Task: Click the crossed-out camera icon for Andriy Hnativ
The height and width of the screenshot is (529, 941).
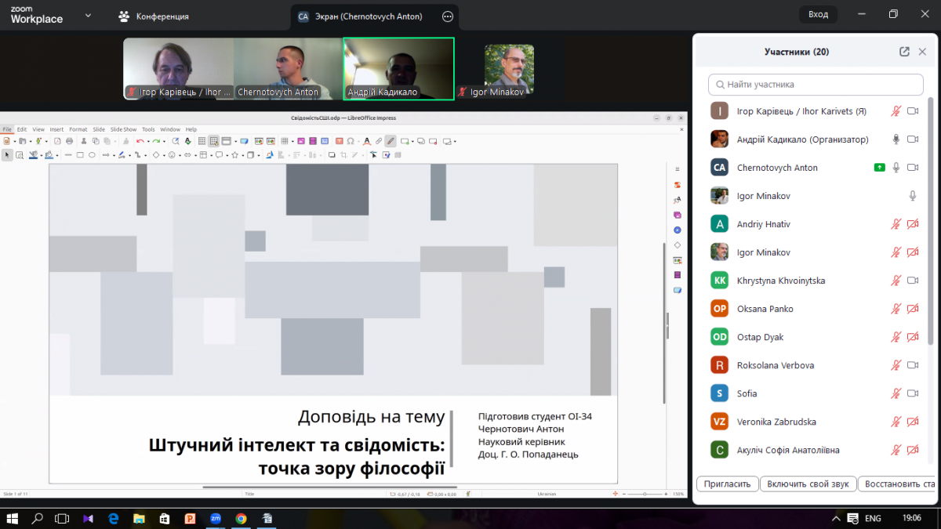Action: pos(912,224)
